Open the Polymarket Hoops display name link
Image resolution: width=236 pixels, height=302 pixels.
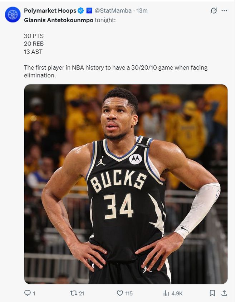[50, 11]
